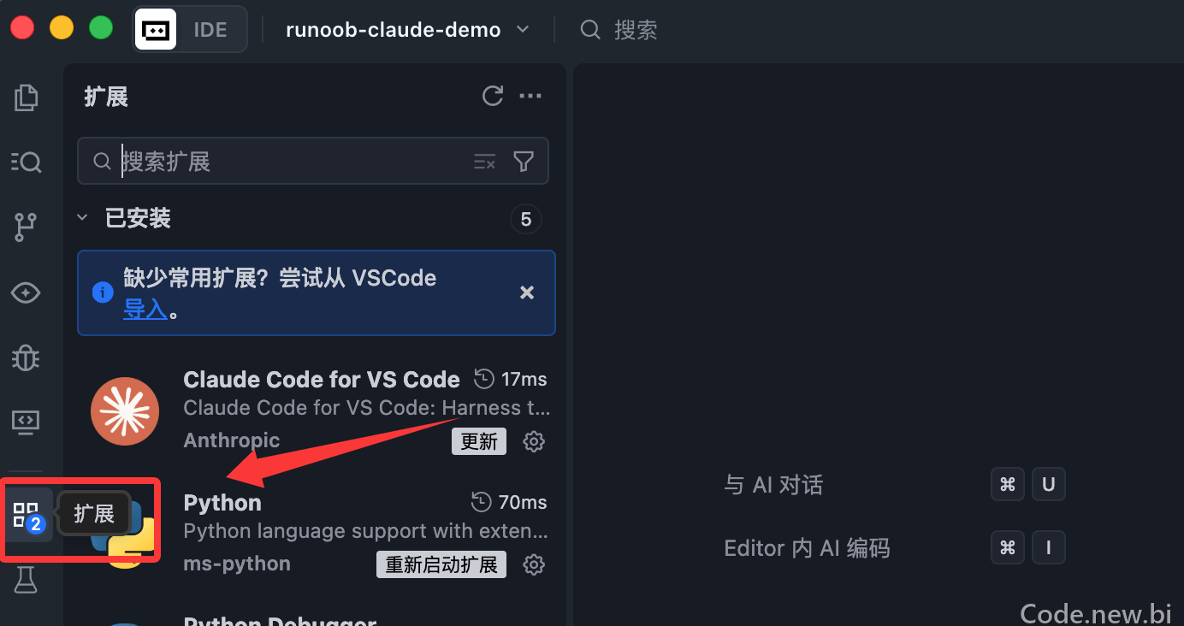
Task: Click the Claude Code "Harness" description line
Action: [x=367, y=408]
